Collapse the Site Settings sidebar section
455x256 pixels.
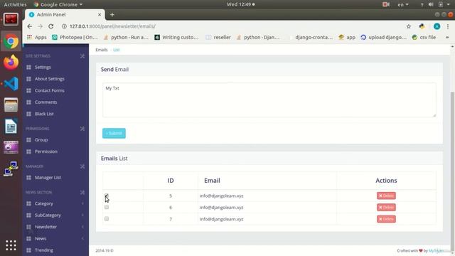click(x=82, y=55)
